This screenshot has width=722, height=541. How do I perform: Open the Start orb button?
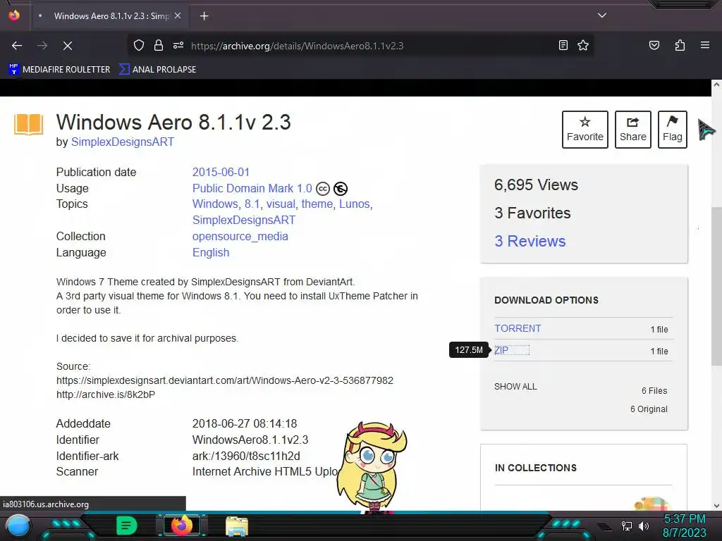coord(18,526)
